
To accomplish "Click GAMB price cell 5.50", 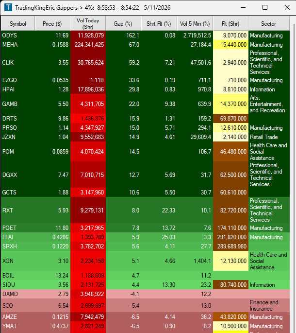I will 52,104.
